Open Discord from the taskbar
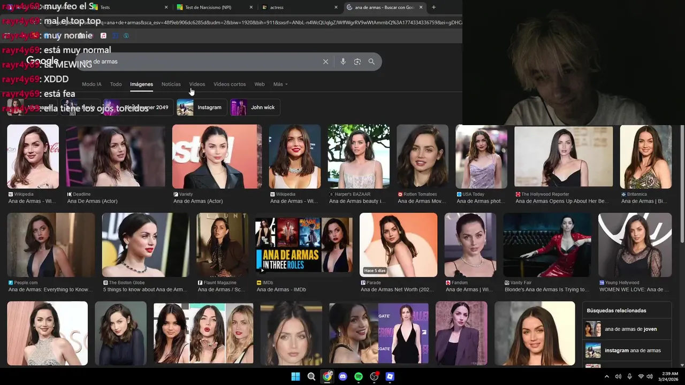 point(342,376)
